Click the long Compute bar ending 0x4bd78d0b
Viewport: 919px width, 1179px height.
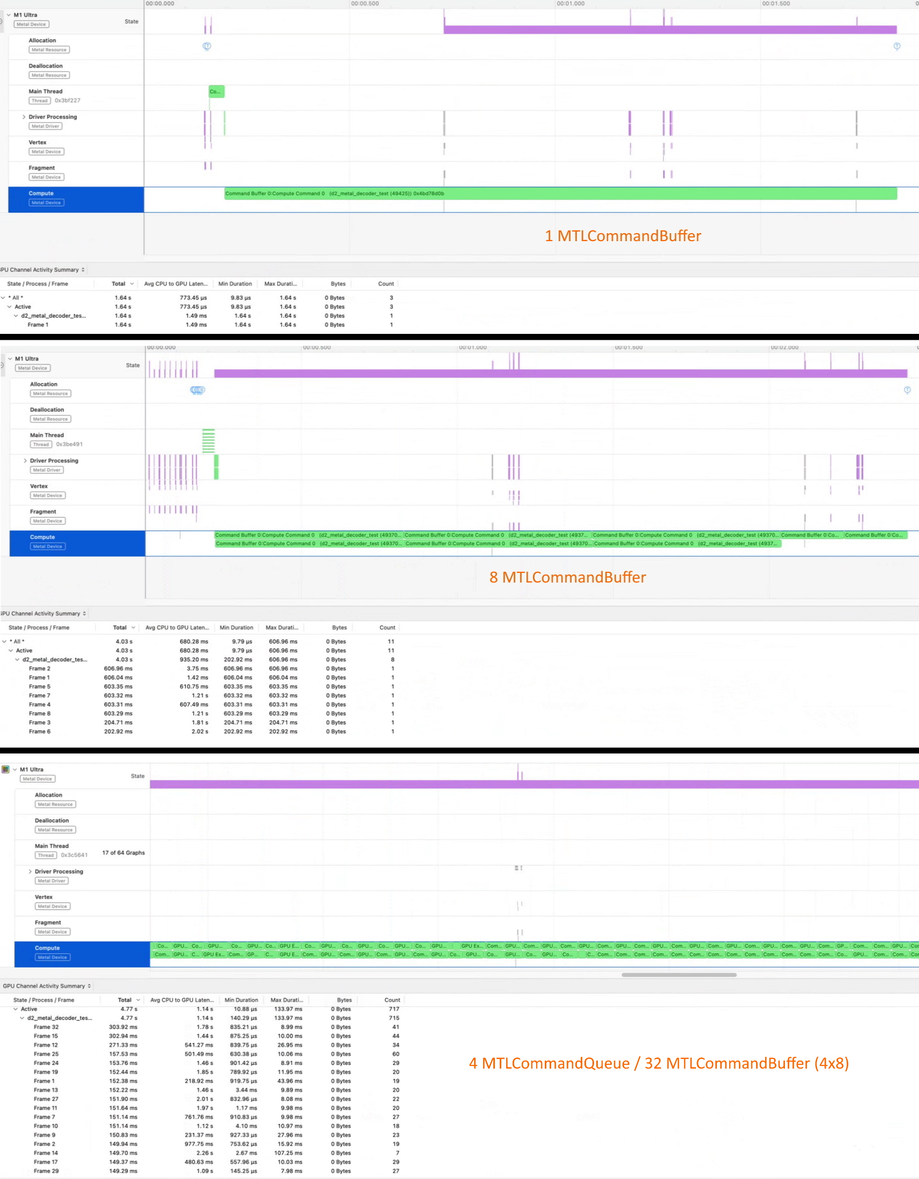pos(560,193)
